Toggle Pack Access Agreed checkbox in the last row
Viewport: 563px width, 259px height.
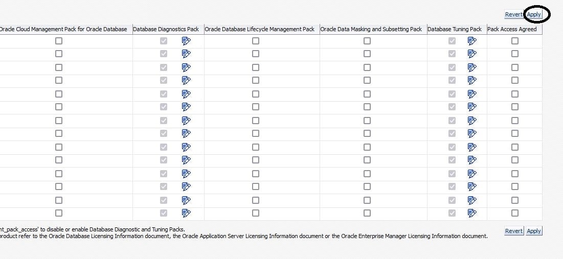[515, 213]
